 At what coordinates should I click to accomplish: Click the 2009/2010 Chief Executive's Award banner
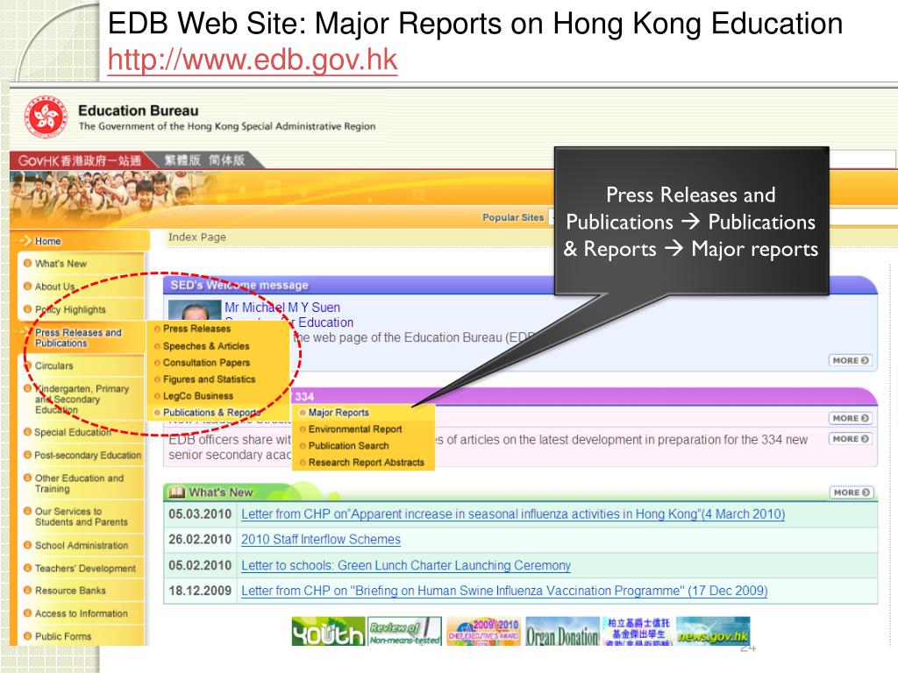[483, 631]
